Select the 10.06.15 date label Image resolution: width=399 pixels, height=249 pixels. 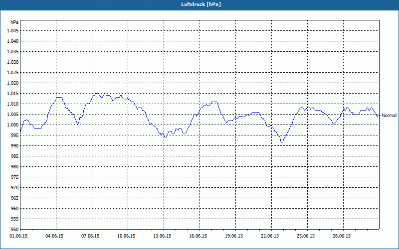(x=126, y=236)
